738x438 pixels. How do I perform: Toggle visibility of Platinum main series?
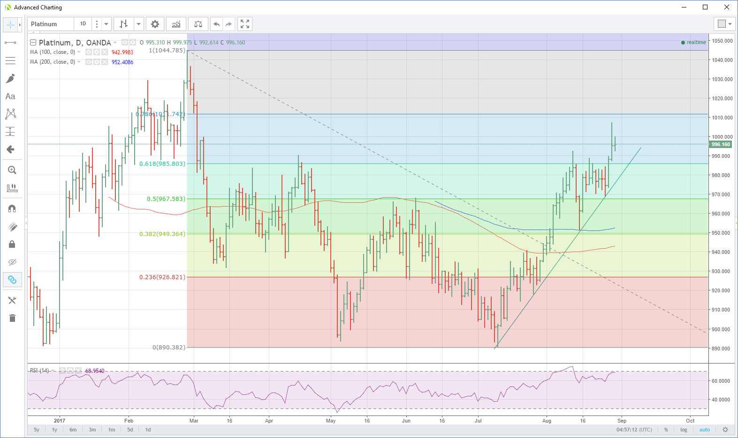(x=125, y=42)
